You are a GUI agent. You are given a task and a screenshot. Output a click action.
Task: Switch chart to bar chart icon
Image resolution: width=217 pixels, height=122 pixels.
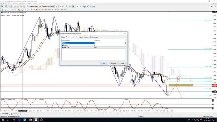pos(57,6)
